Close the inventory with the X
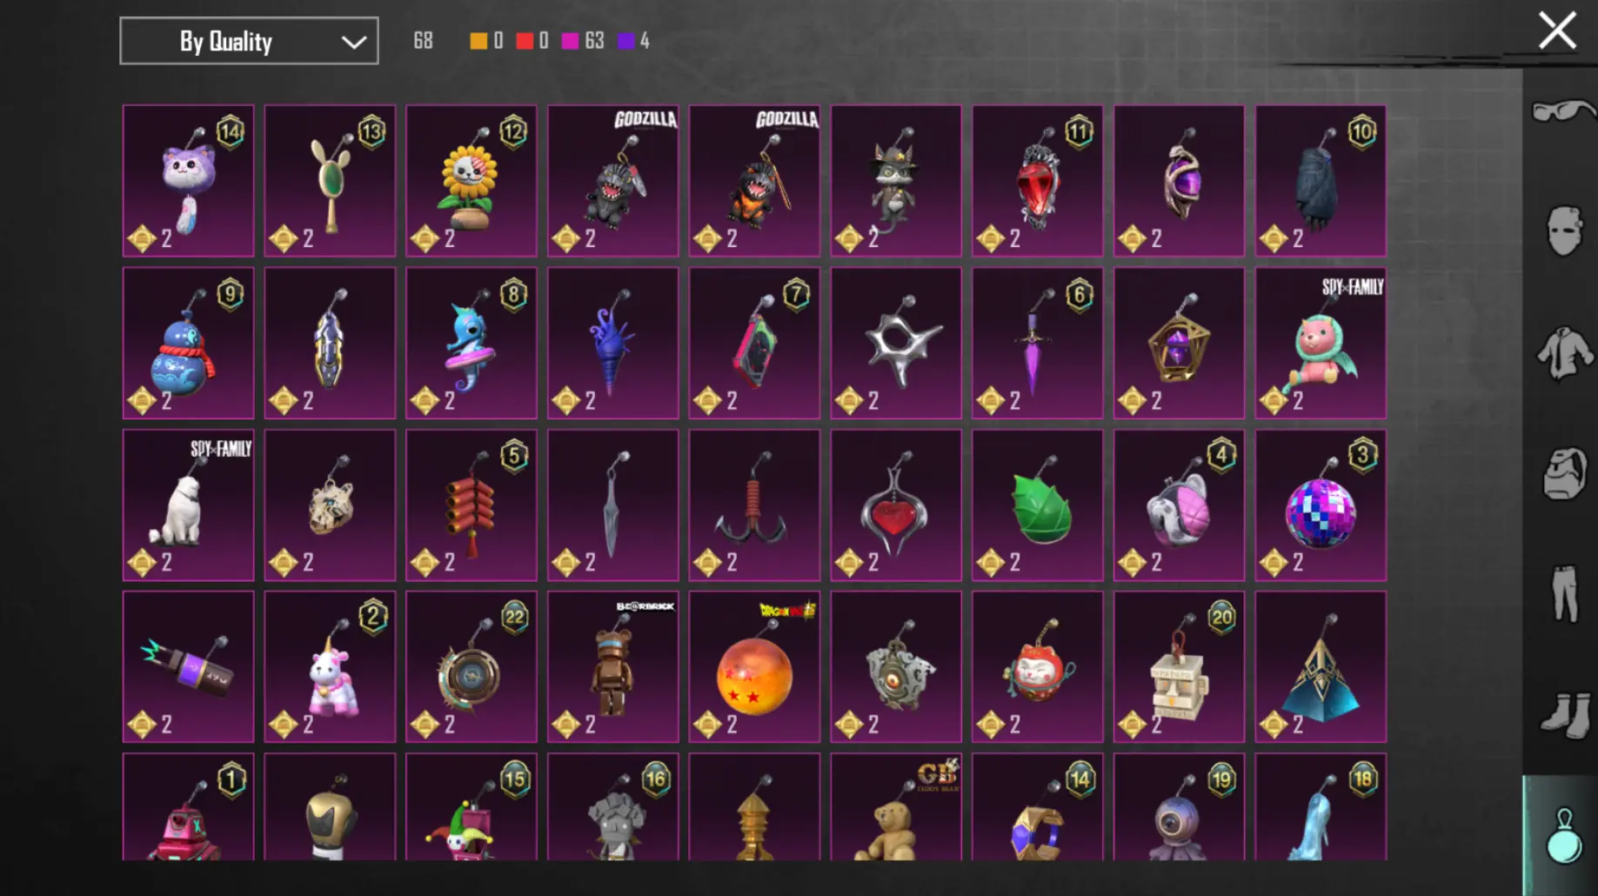Viewport: 1598px width, 896px height. click(x=1556, y=30)
